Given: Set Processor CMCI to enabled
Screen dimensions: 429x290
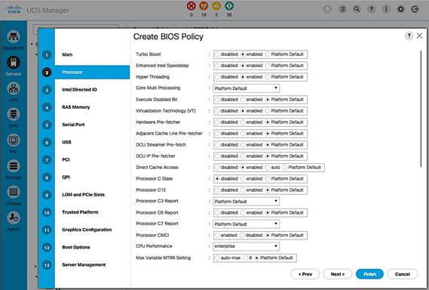Looking at the screenshot, I should [217, 235].
